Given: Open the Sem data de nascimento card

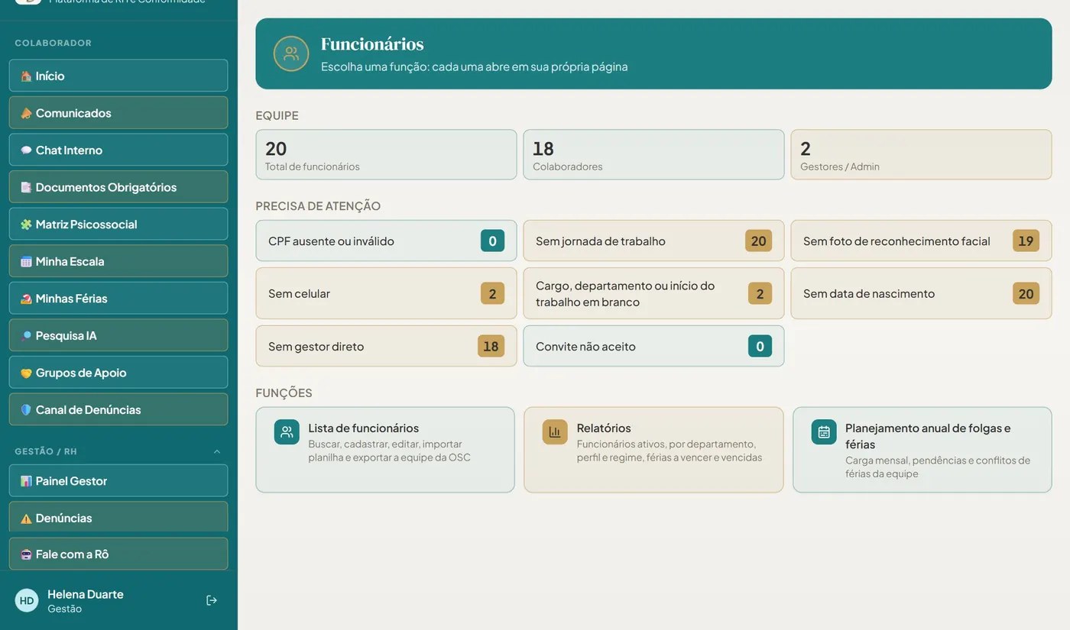Looking at the screenshot, I should click(921, 293).
